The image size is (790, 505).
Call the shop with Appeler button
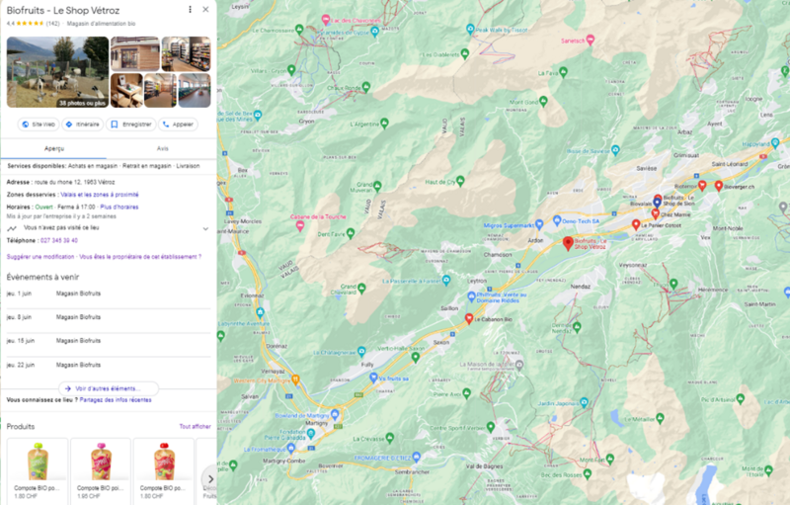178,125
